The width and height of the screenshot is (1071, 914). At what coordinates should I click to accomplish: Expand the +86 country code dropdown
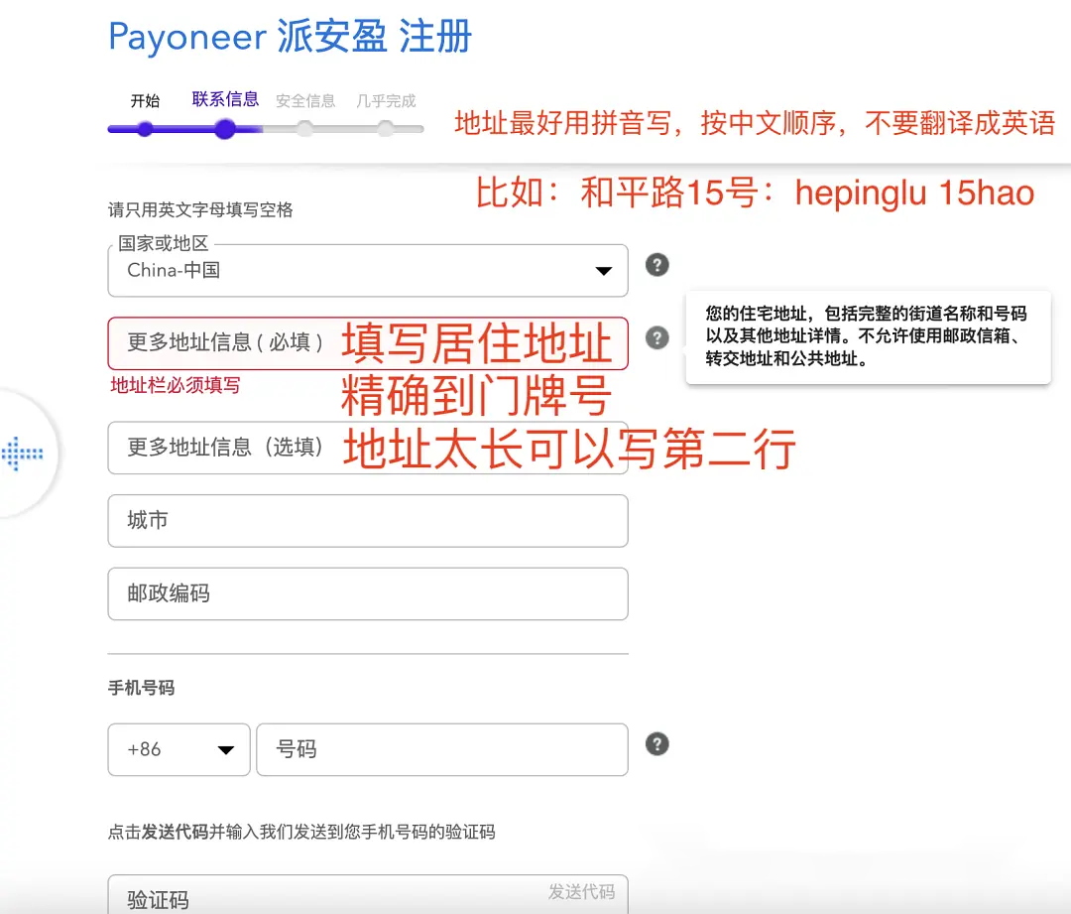coord(178,749)
